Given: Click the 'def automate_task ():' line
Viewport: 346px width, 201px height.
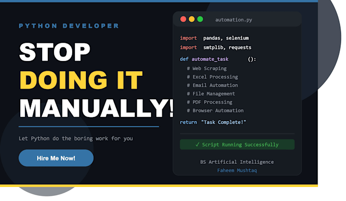Looking at the screenshot, I should pyautogui.click(x=218, y=59).
